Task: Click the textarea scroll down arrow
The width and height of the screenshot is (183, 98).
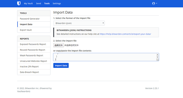Action: point(158,57)
